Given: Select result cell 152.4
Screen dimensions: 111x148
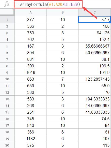Looking at the screenshot, I should point(94,39).
